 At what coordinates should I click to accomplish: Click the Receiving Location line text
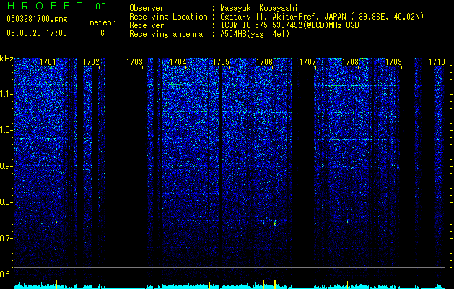pos(276,17)
